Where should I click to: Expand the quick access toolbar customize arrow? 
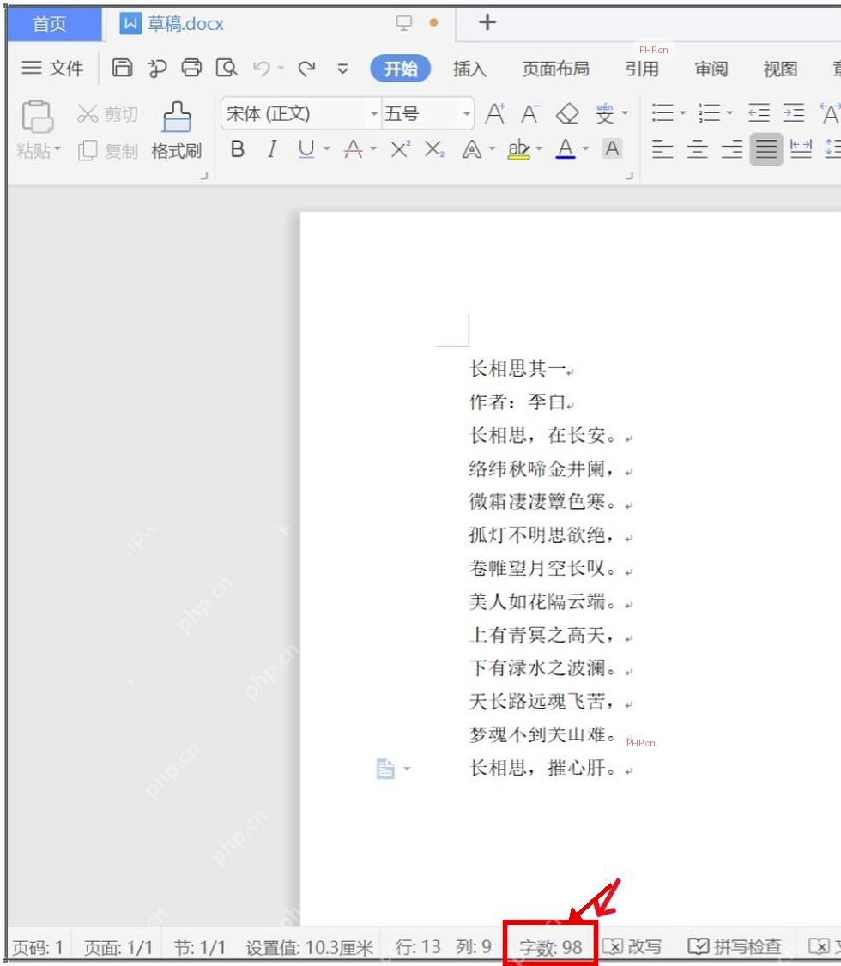pyautogui.click(x=342, y=69)
